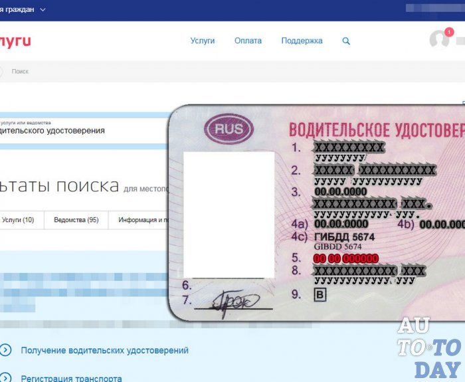Open the Услуги navigation menu item
This screenshot has width=465, height=382.
[x=203, y=41]
